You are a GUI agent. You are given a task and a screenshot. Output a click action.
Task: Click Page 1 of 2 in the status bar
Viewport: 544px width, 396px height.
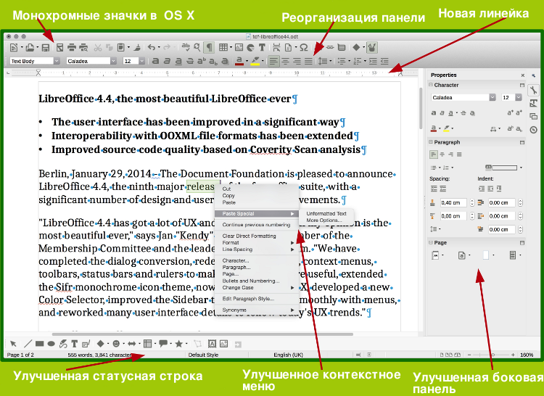pos(20,355)
